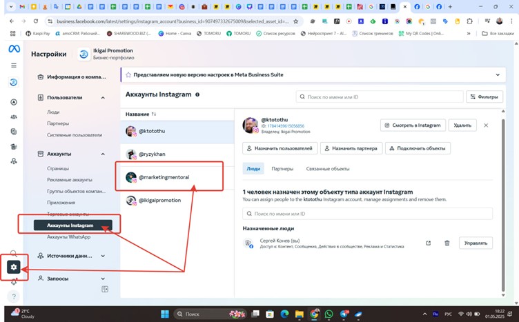This screenshot has height=322, width=519.
Task: Reload the page in browser
Action: [36, 21]
